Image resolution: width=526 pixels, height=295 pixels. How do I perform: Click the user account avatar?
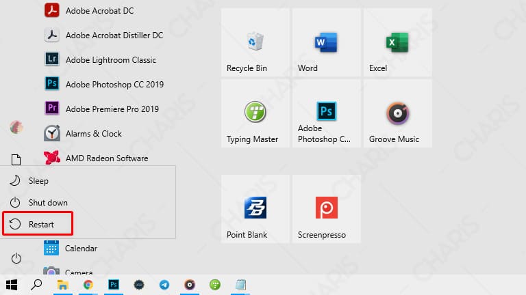16,127
